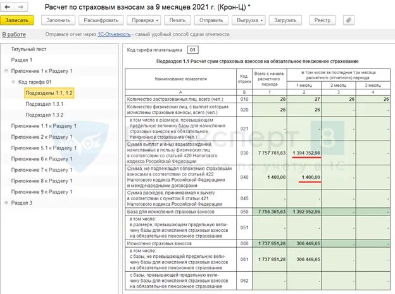Image resolution: width=395 pixels, height=294 pixels.
Task: Open the Проверка dropdown menu
Action: coord(145,20)
